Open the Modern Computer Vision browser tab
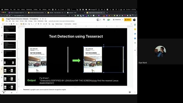The width and height of the screenshot is (183, 103). [17, 13]
